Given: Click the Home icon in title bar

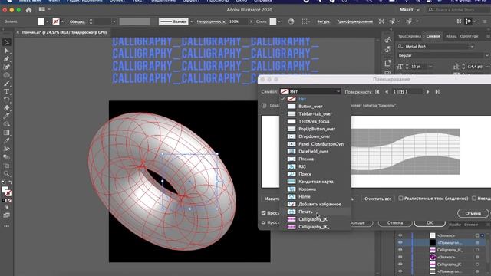Looking at the screenshot, I should tap(29, 10).
